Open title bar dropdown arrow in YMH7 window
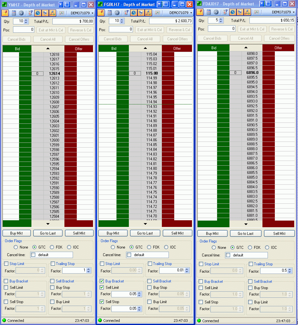 61,4
